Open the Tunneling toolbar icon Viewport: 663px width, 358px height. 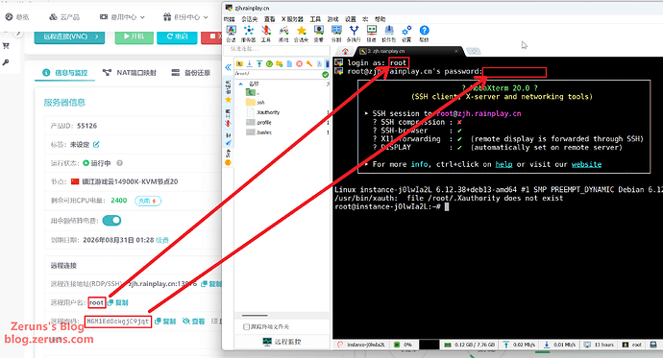click(x=371, y=34)
